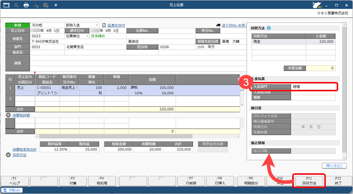The height and width of the screenshot is (194, 353).
Task: Click the クレジット会社 field
Action: 313,116
